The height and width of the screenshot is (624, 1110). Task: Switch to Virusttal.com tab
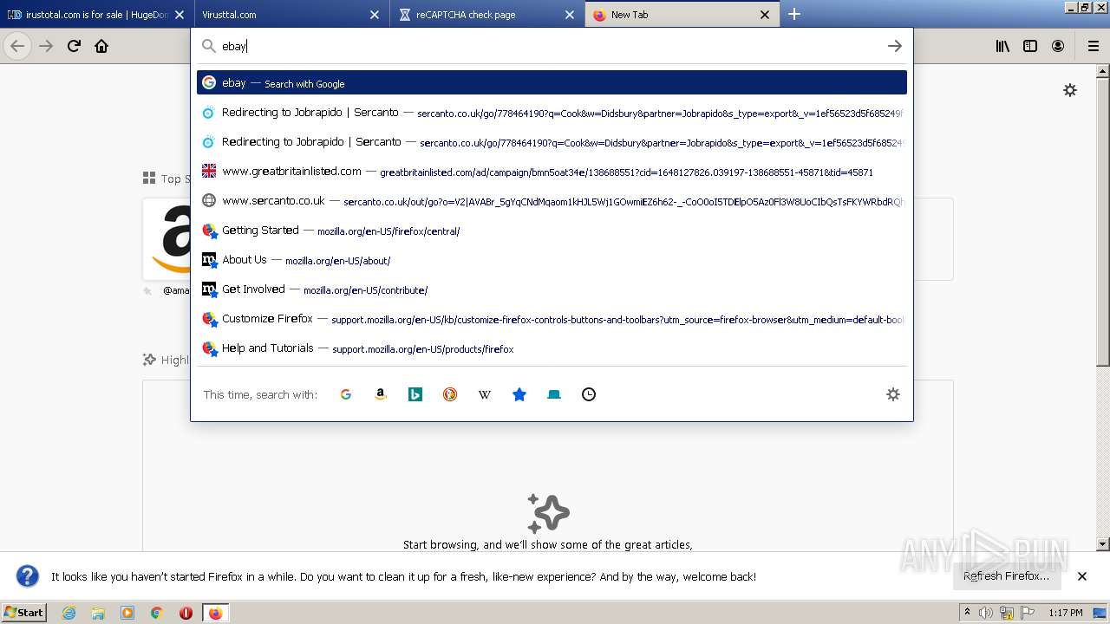[291, 15]
